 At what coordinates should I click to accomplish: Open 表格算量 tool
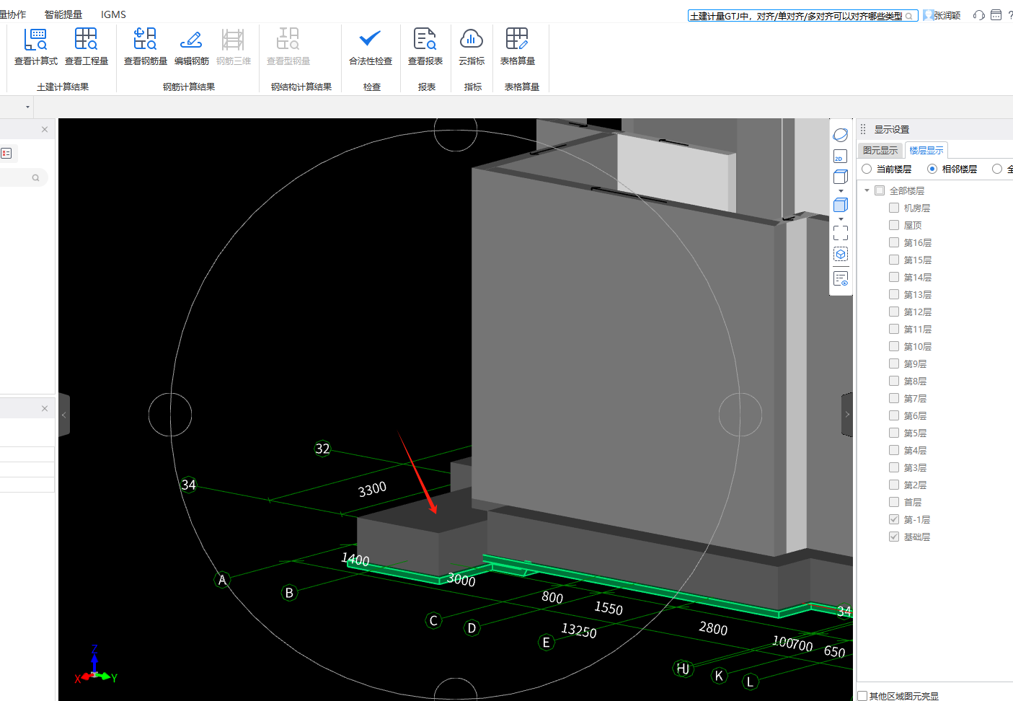pos(518,47)
